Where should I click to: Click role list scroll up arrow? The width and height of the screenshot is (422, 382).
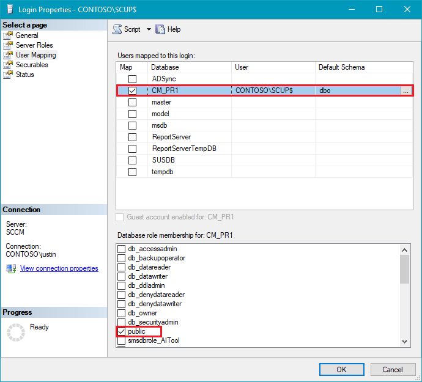pyautogui.click(x=404, y=250)
